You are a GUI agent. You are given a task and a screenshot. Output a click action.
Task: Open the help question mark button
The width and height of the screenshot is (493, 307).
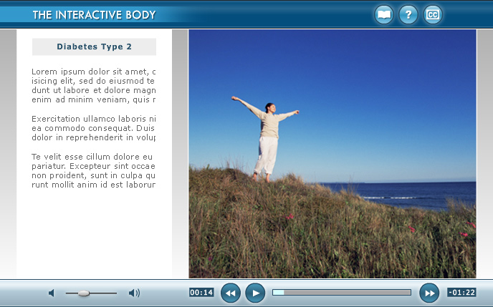click(408, 15)
